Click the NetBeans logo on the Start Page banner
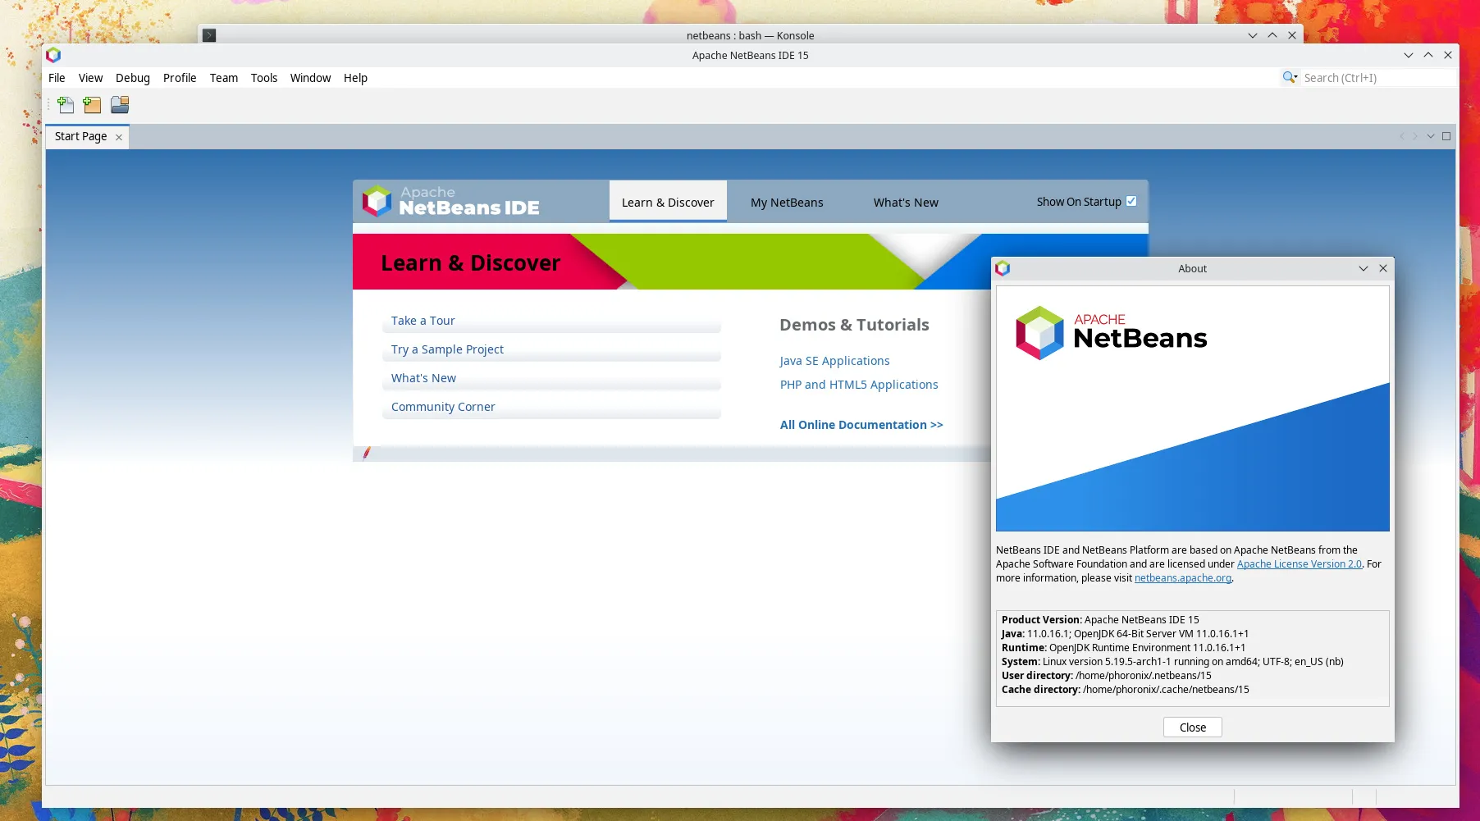The height and width of the screenshot is (821, 1480). 377,201
